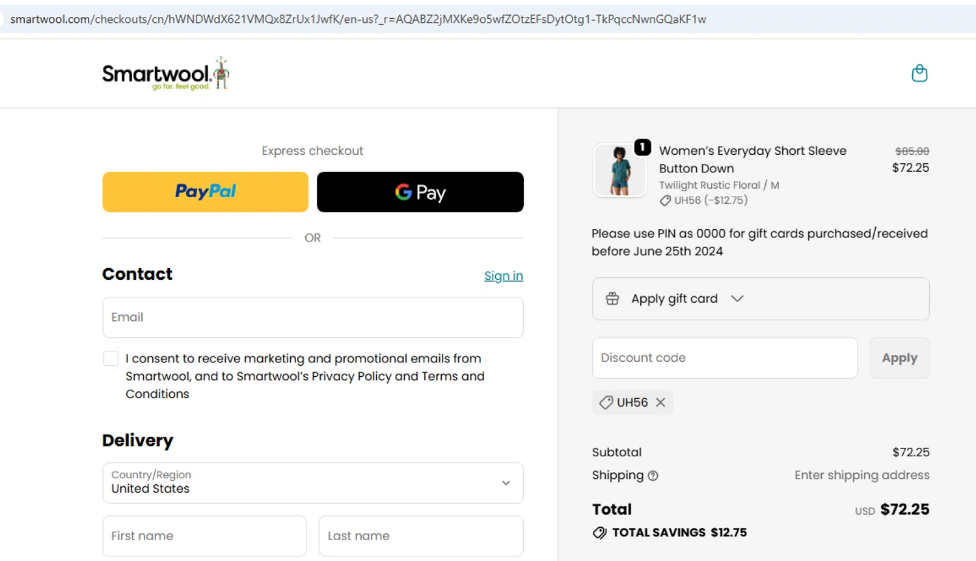Click the shipping help question mark icon
The width and height of the screenshot is (976, 561).
[x=653, y=476]
